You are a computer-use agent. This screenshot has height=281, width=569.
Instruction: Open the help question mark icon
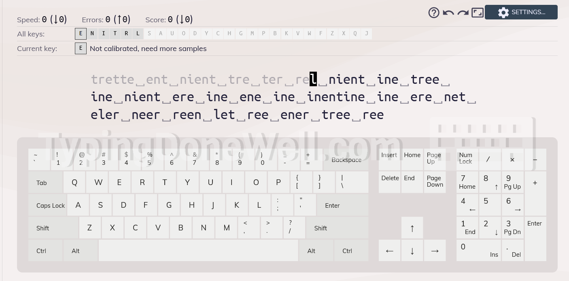434,13
